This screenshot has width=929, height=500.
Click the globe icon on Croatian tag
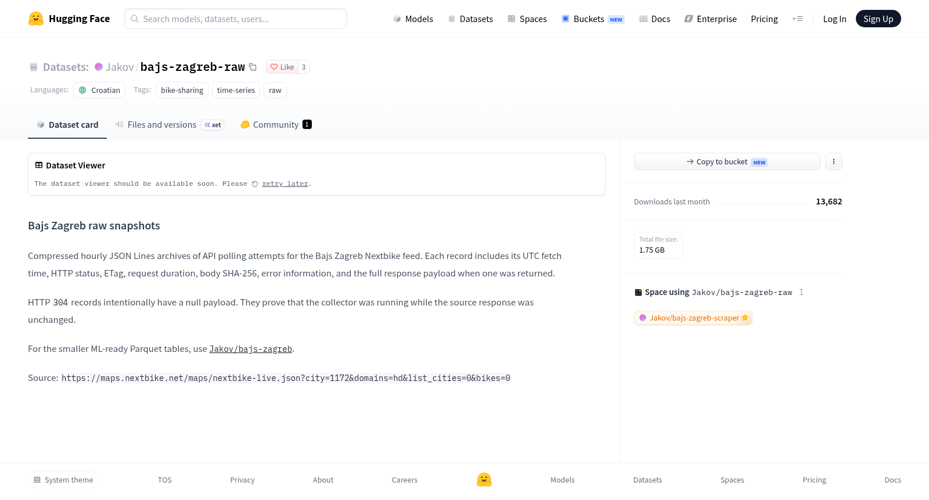(x=82, y=90)
